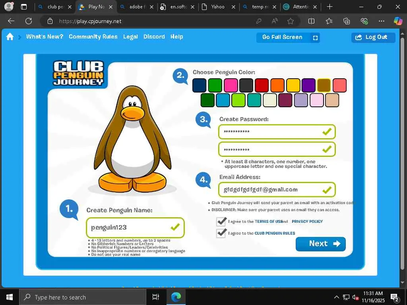The height and width of the screenshot is (305, 407).
Task: Choose the red penguin color
Action: [262, 85]
